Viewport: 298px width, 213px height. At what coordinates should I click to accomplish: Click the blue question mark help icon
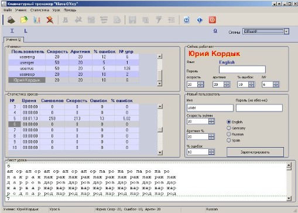coord(187,20)
